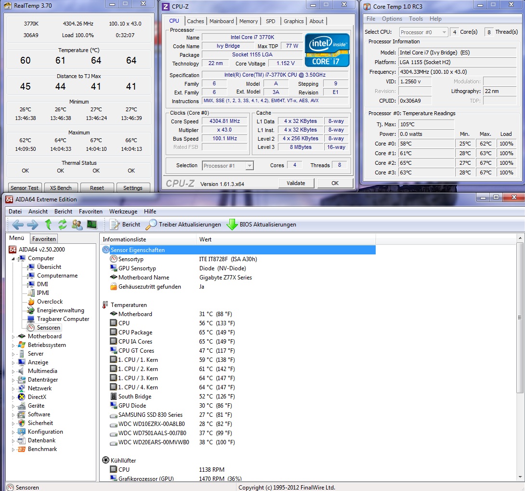The width and height of the screenshot is (525, 491).
Task: Expand the Datenträger tree node
Action: [x=13, y=380]
